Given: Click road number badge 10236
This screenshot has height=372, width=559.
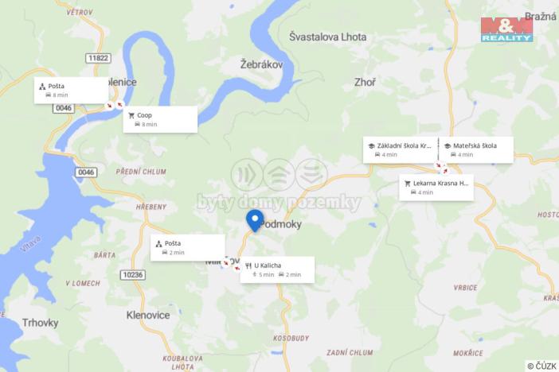Looking at the screenshot, I should 133,275.
